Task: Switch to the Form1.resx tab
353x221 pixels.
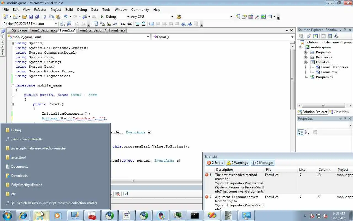Action: pyautogui.click(x=117, y=30)
